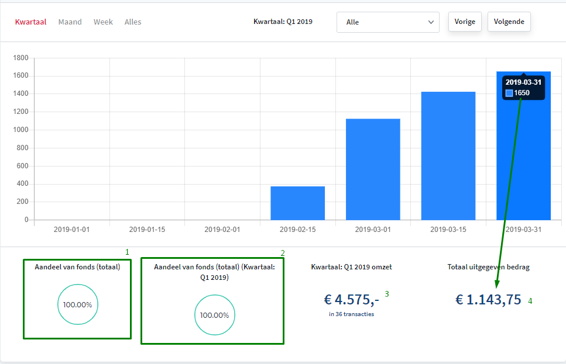Click the 'in 36 transacties' text
The width and height of the screenshot is (566, 364).
click(352, 314)
